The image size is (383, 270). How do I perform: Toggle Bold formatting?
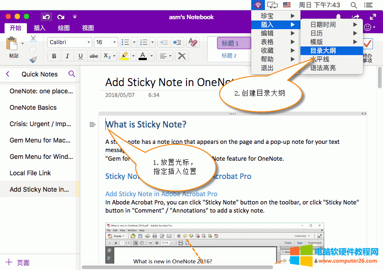click(x=54, y=56)
